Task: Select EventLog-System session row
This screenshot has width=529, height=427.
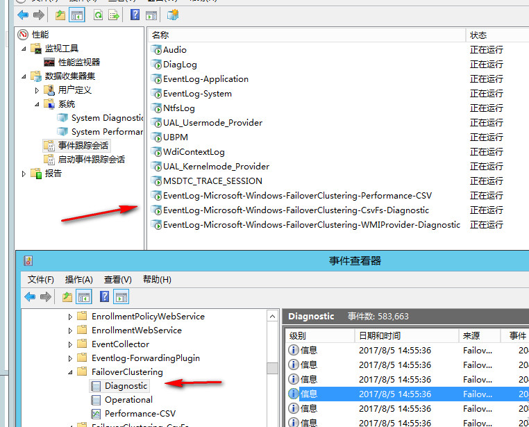Action: pyautogui.click(x=192, y=94)
